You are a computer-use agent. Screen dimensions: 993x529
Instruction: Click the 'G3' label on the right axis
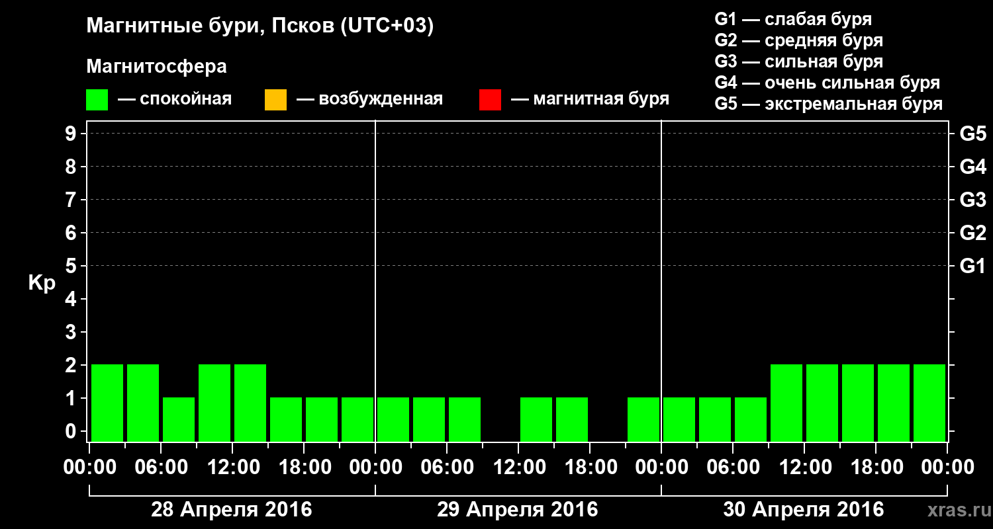(973, 200)
